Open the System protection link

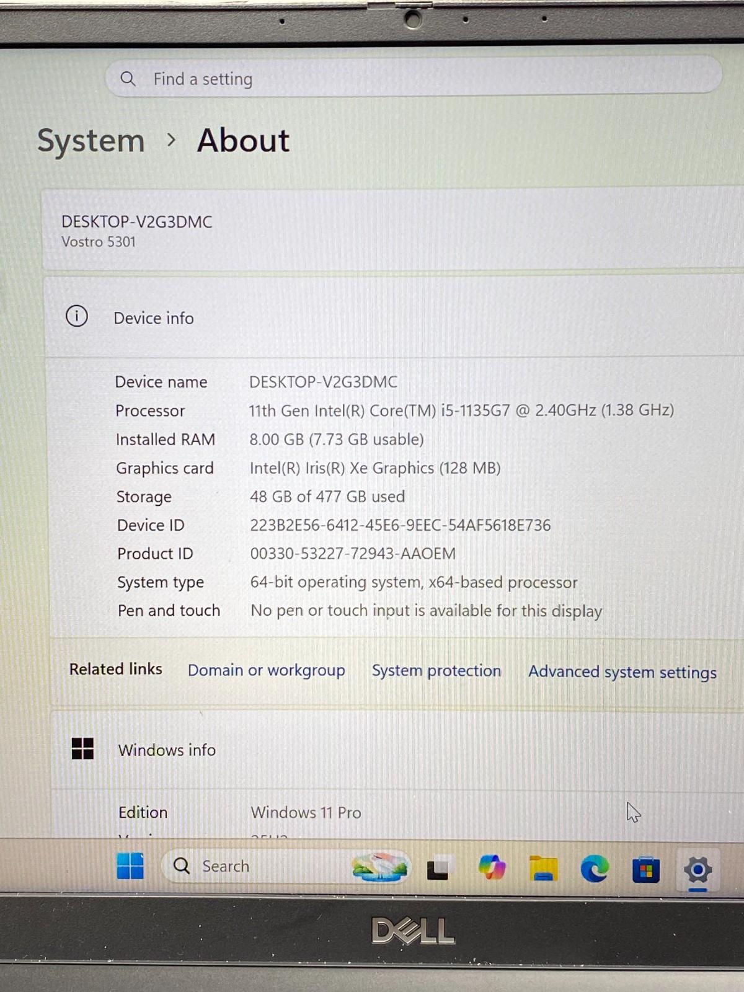[436, 671]
